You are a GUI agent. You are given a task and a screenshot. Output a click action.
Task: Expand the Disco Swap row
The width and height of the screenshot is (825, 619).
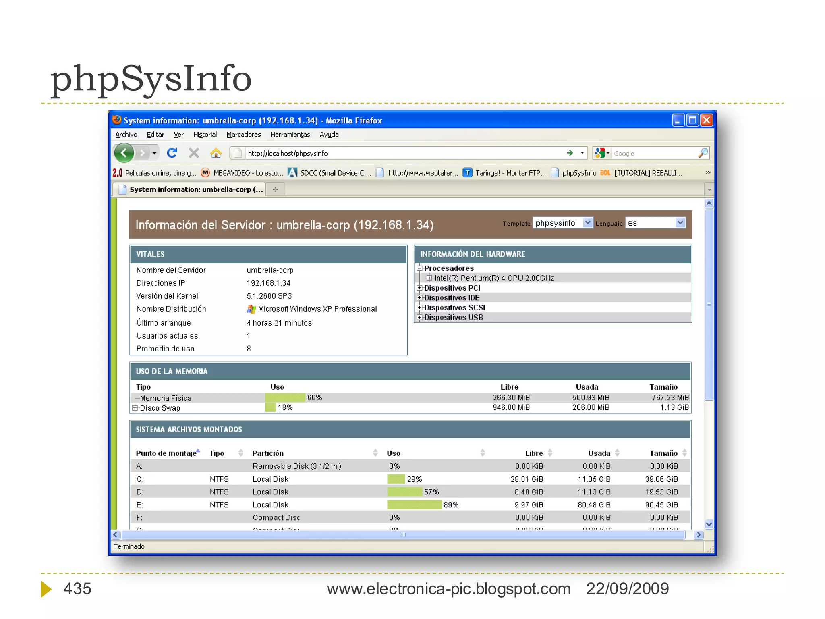click(x=135, y=408)
